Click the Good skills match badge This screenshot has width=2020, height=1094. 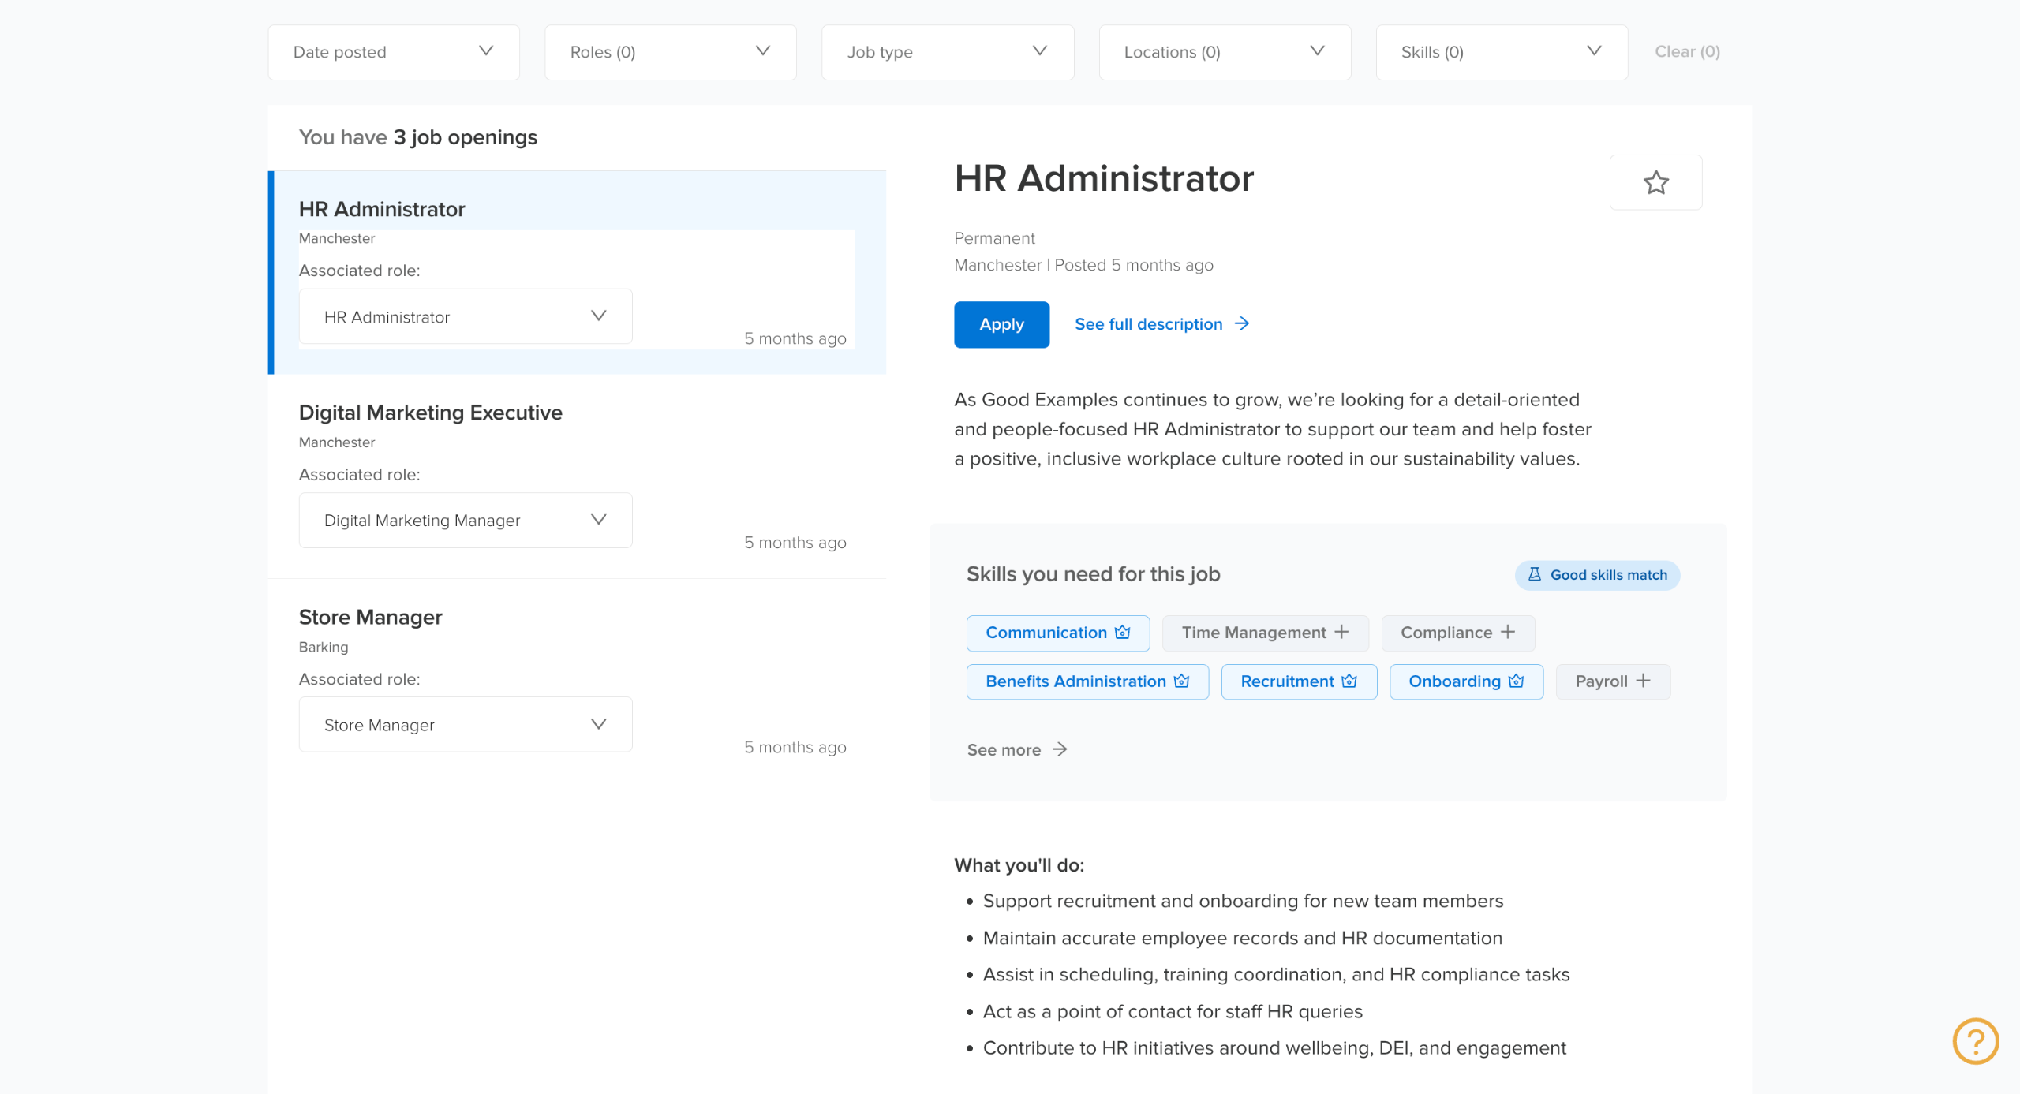1597,575
